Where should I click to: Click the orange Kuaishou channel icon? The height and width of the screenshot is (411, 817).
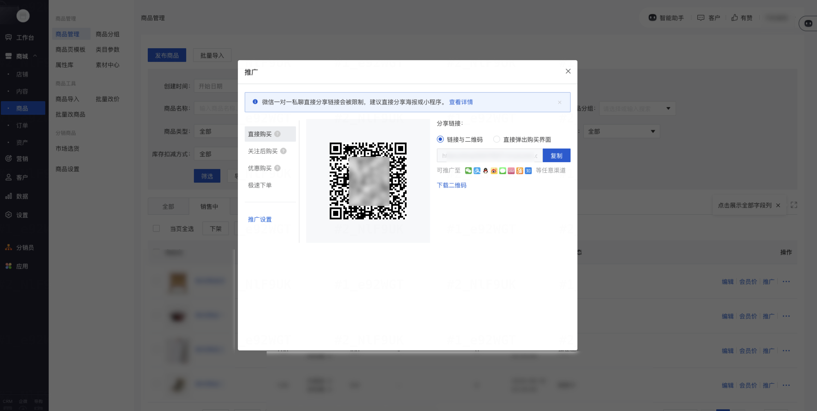click(520, 171)
